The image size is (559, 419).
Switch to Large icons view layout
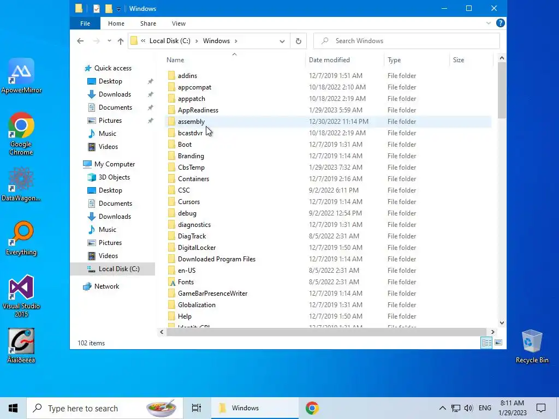tap(498, 343)
